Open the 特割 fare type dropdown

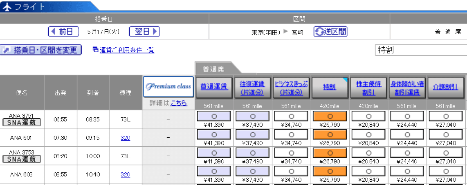pos(421,50)
